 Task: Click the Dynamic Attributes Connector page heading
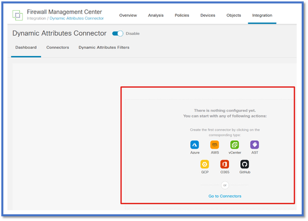pyautogui.click(x=59, y=33)
